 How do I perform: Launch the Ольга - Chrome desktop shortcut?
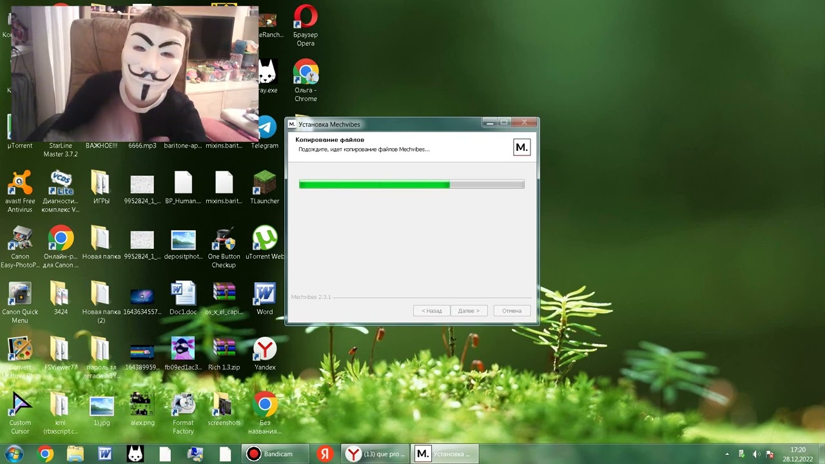(306, 81)
